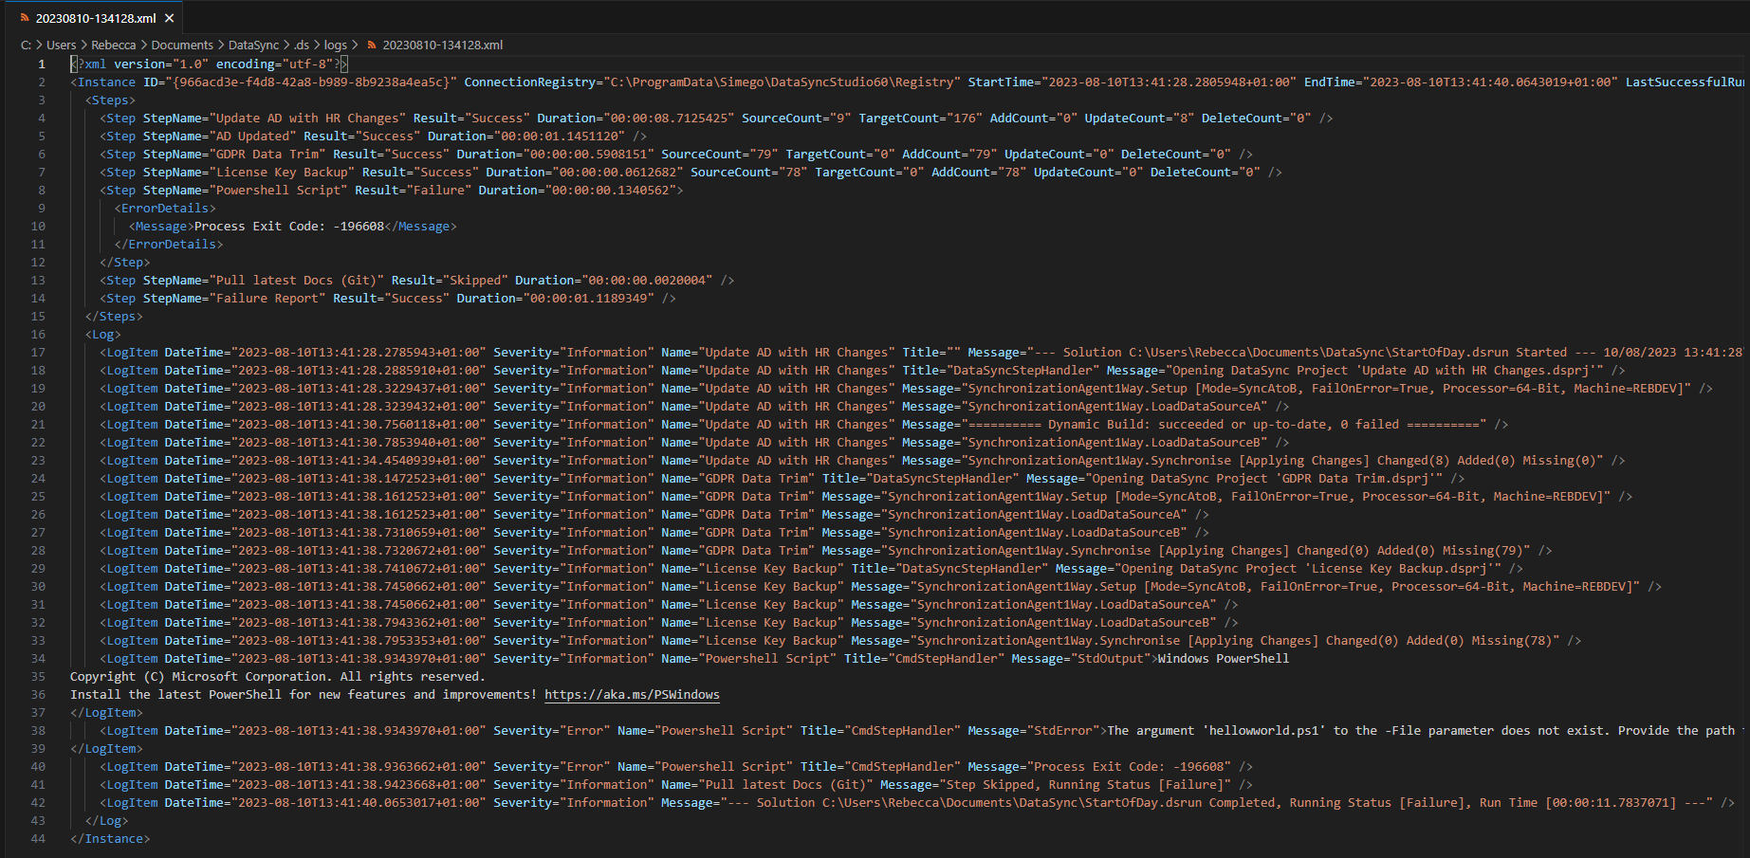The width and height of the screenshot is (1750, 858).
Task: Click the opening <Steps> tag
Action: (110, 100)
